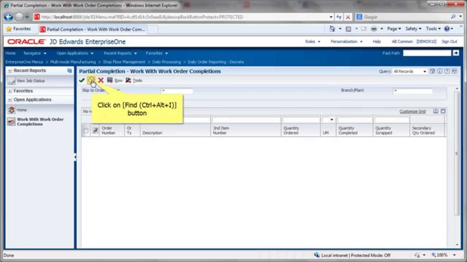The height and width of the screenshot is (262, 467).
Task: Click the vertical scrollbar of the form
Action: [x=456, y=153]
